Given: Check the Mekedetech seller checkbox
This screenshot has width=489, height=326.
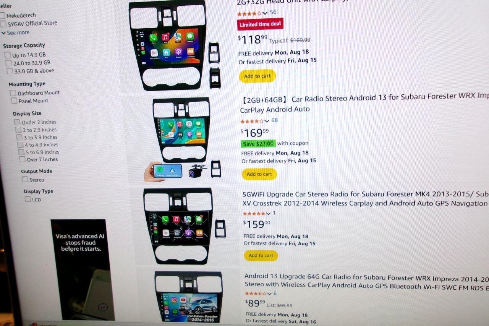Looking at the screenshot, I should (x=3, y=16).
